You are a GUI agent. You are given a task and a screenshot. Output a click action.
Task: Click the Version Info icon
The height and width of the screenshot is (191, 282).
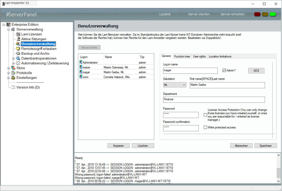[x=13, y=87]
